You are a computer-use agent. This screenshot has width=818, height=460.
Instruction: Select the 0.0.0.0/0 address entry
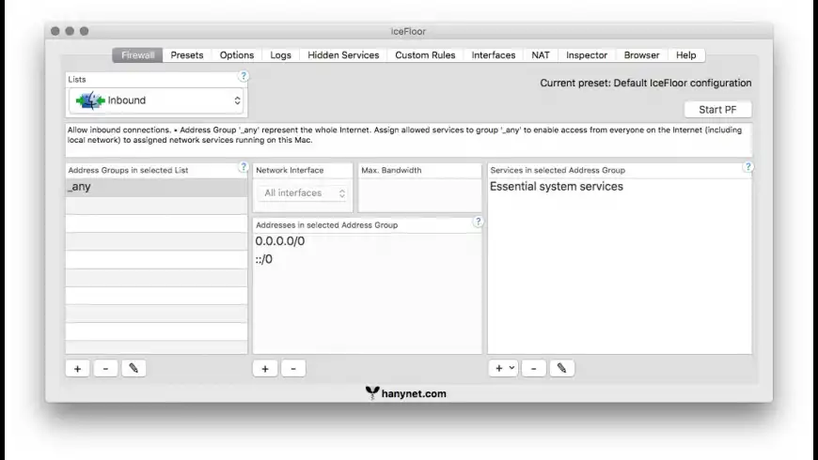click(x=368, y=241)
